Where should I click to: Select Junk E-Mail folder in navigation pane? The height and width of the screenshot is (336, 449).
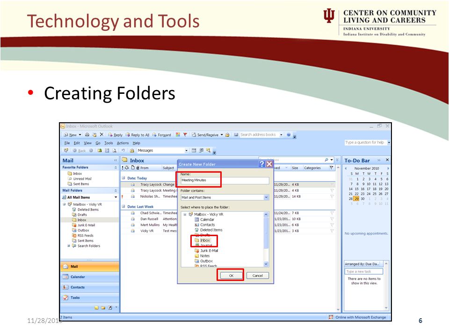84,225
